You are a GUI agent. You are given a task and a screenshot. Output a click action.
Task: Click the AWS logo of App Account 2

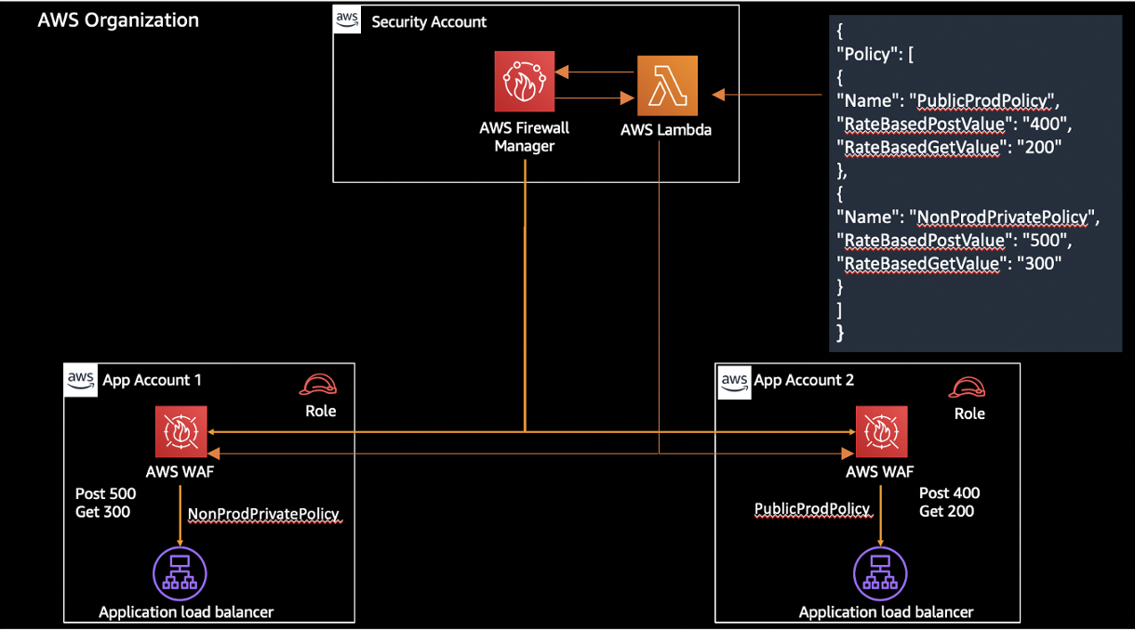point(734,379)
